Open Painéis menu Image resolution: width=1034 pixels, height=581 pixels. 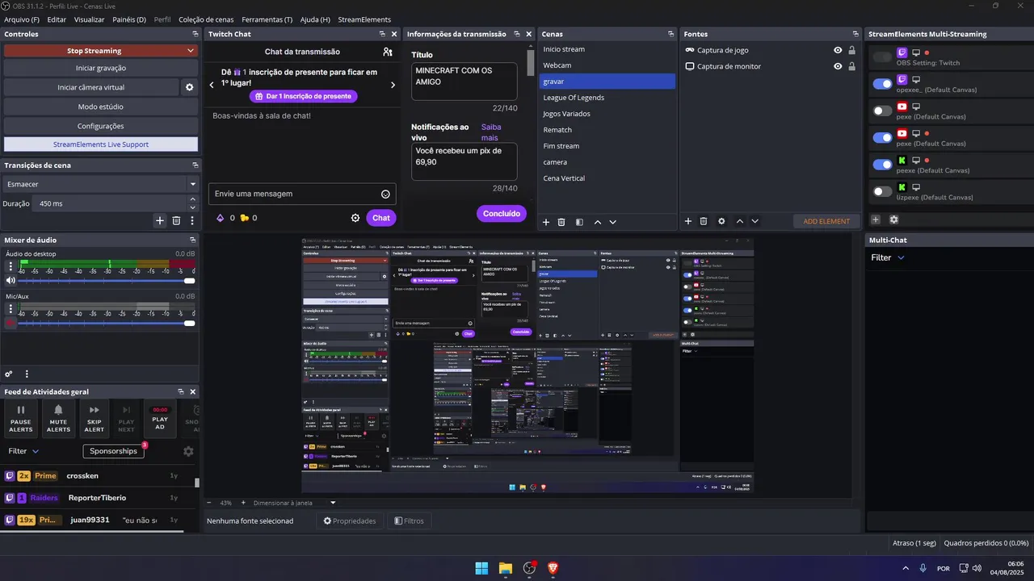129,19
